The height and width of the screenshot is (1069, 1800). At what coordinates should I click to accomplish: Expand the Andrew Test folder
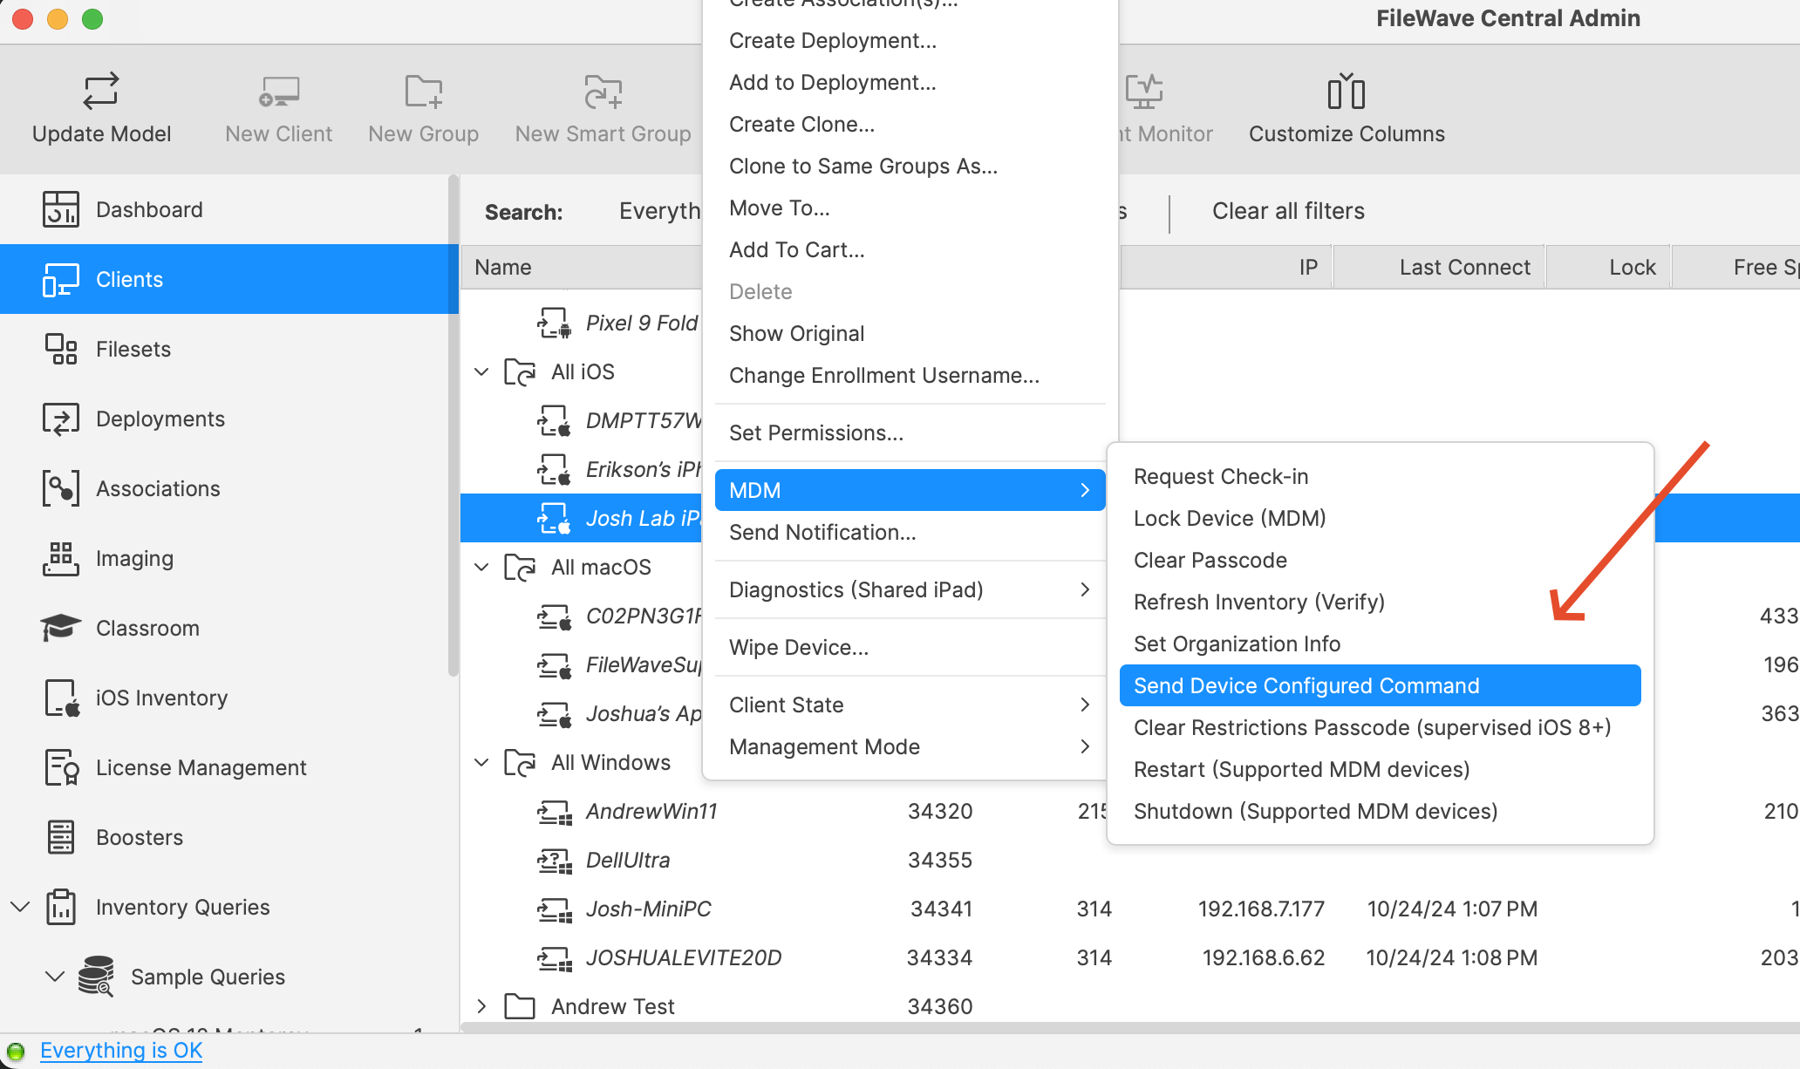pyautogui.click(x=481, y=1006)
